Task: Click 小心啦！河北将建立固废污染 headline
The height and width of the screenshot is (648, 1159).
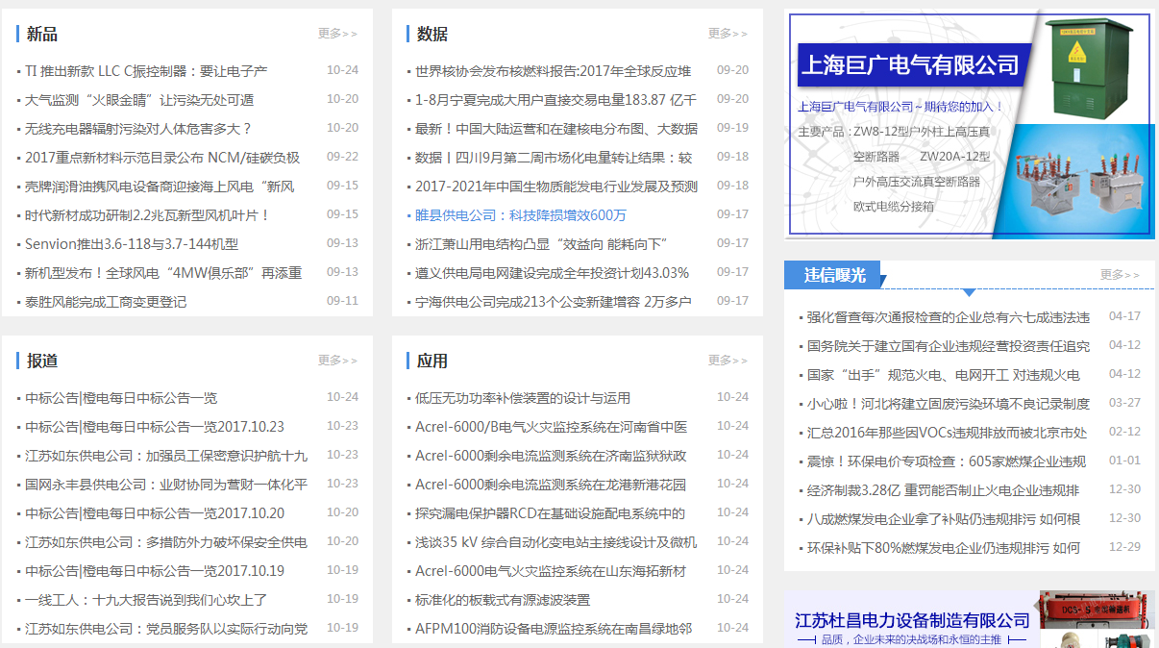Action: coord(948,404)
